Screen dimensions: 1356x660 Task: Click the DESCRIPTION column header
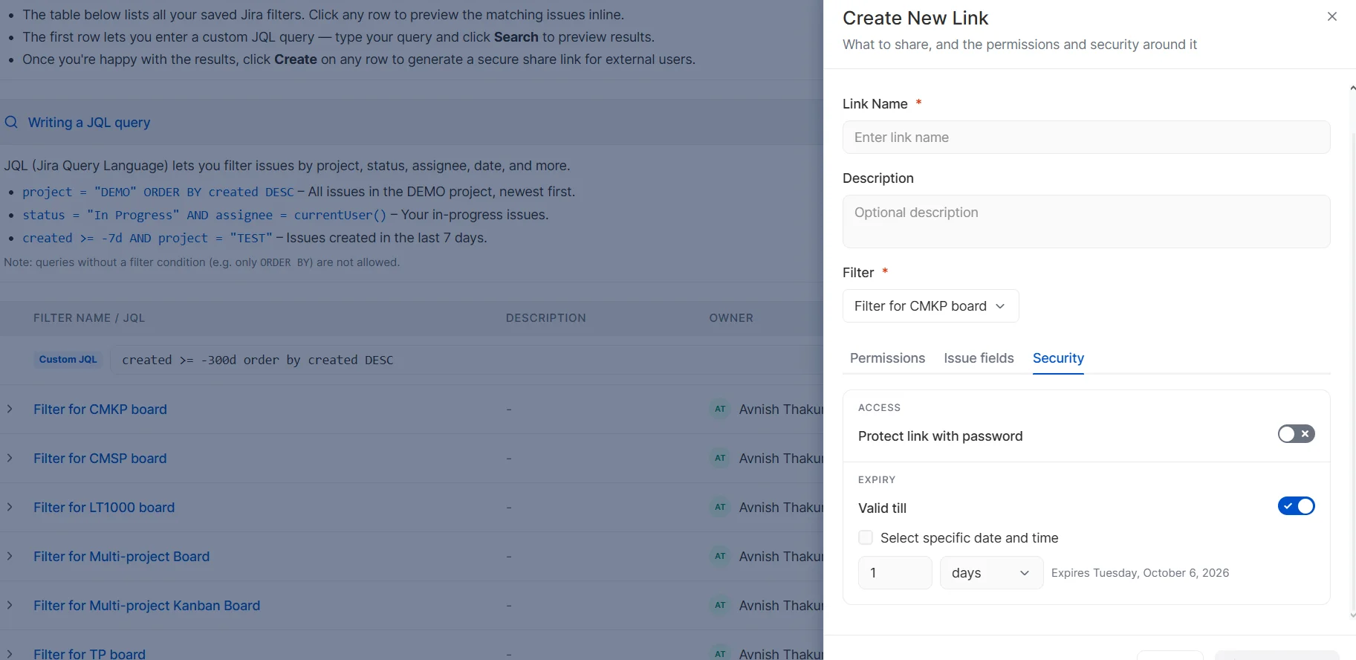pyautogui.click(x=546, y=318)
